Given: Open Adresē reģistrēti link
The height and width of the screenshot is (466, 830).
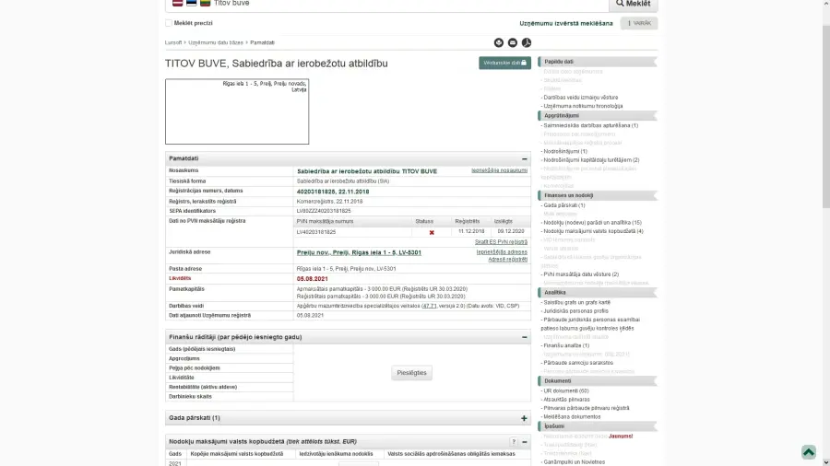Looking at the screenshot, I should [x=507, y=260].
